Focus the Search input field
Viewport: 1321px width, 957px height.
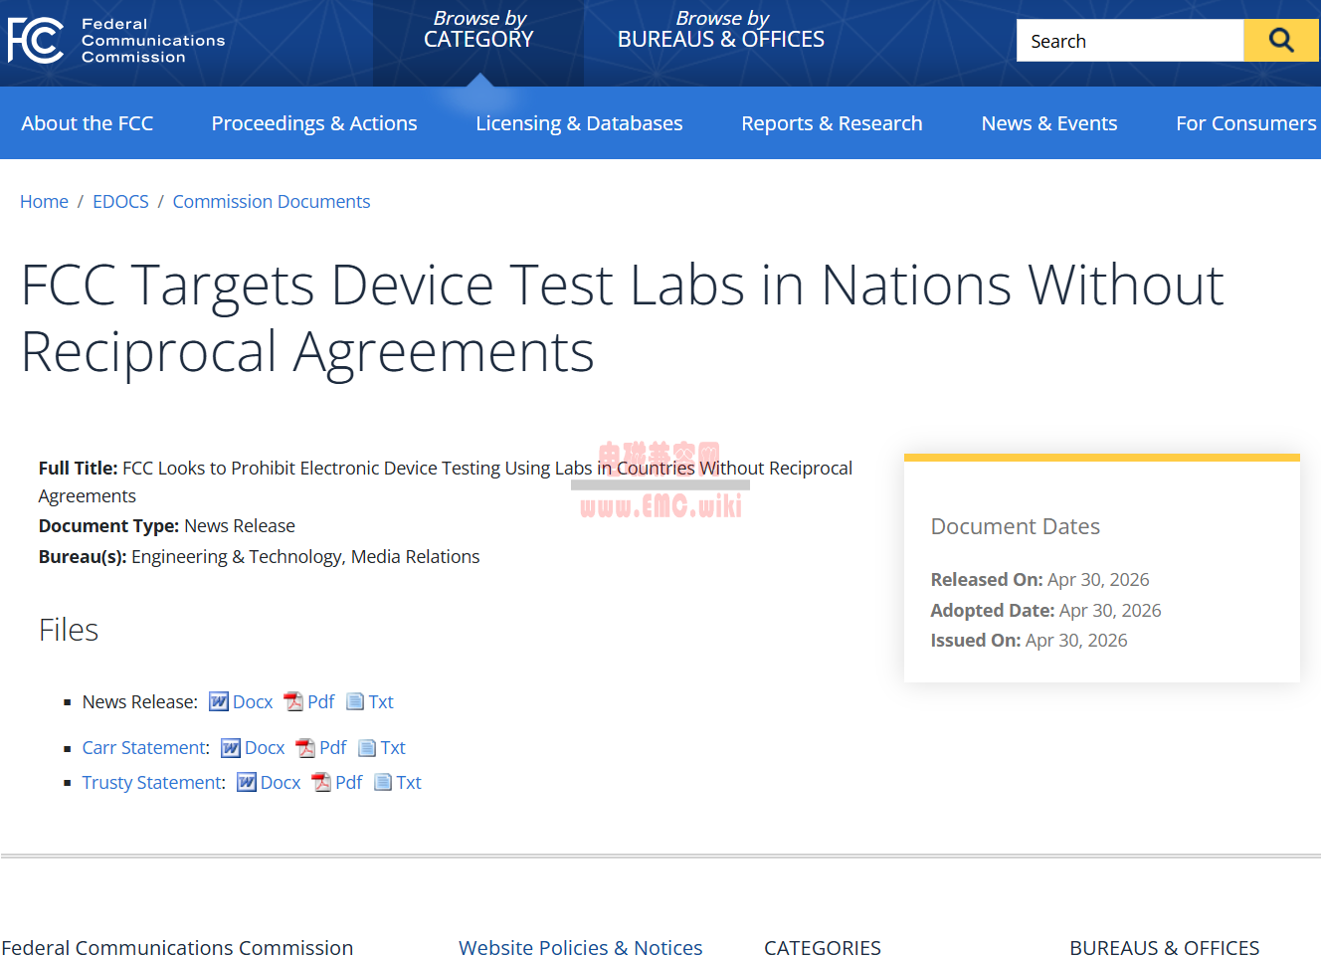1130,41
